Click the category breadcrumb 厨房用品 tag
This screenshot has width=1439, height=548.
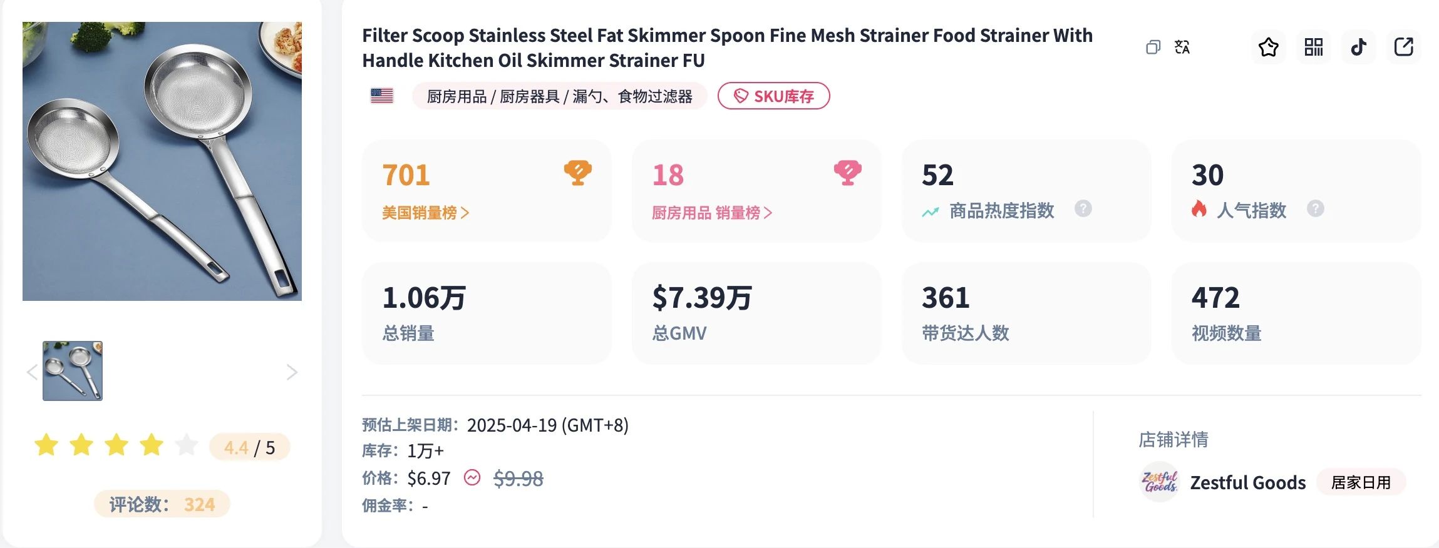click(456, 96)
